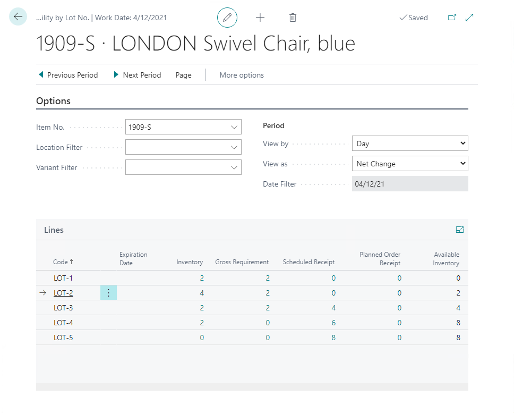Expand the Variant Filter dropdown arrow
Viewport: 514px width, 413px height.
(234, 167)
